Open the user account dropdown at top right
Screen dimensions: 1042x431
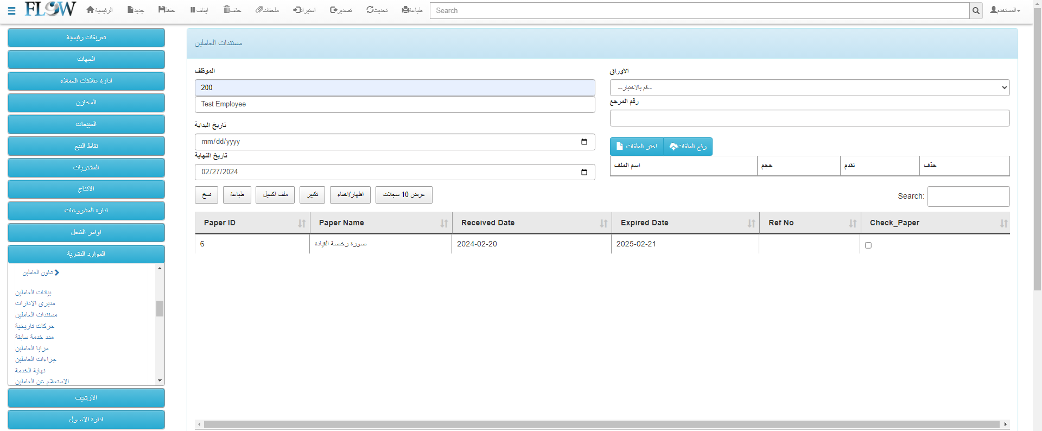coord(1005,10)
